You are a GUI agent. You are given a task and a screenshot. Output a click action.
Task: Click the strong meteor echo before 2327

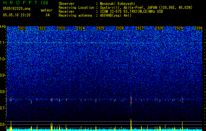click(131, 101)
